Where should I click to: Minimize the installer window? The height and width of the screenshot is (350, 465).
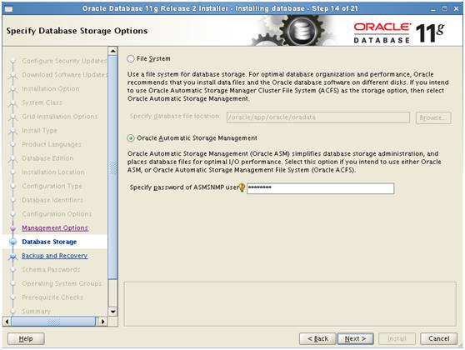pos(433,9)
